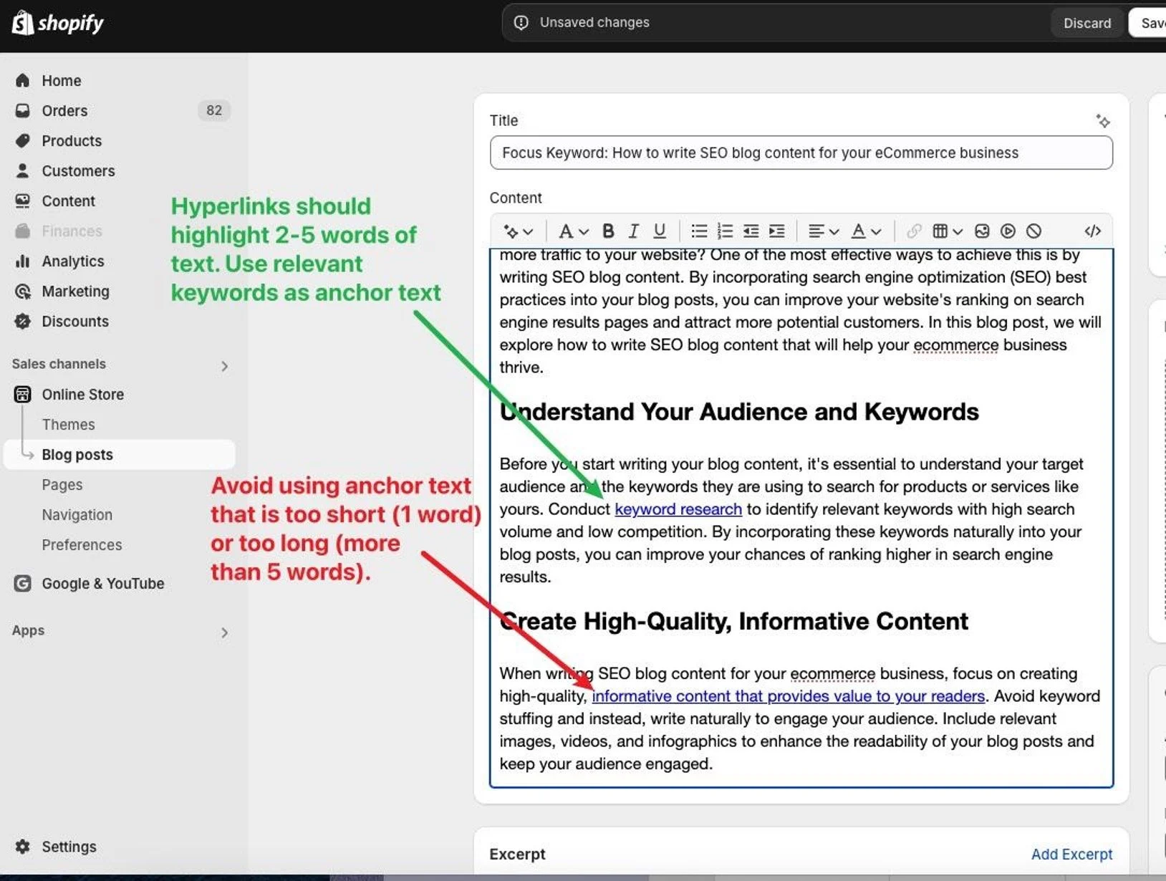Open Discounts in sidebar
This screenshot has height=881, width=1166.
point(75,322)
